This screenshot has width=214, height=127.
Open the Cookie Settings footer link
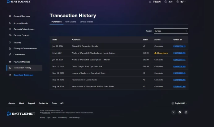coord(74,117)
